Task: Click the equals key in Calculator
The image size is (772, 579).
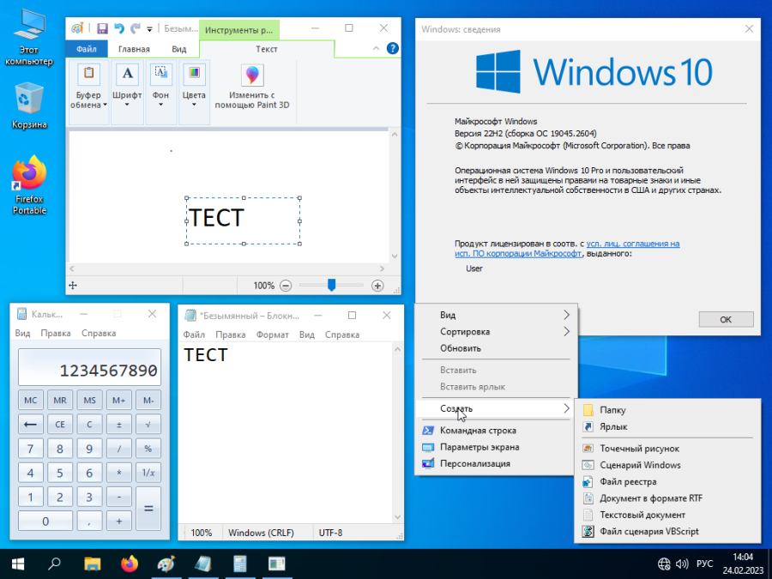Action: pos(148,509)
